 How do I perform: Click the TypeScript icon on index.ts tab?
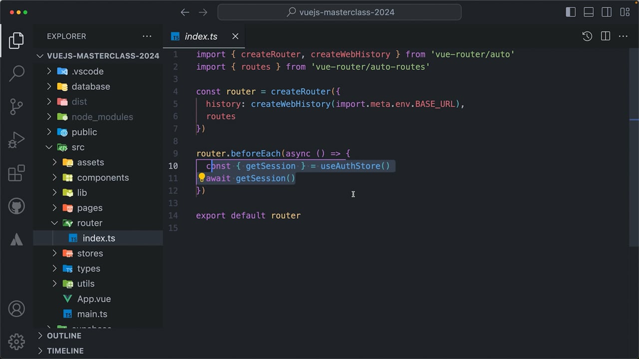(175, 36)
